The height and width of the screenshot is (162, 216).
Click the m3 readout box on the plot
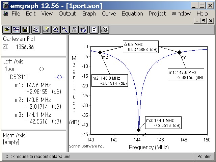coord(163,123)
